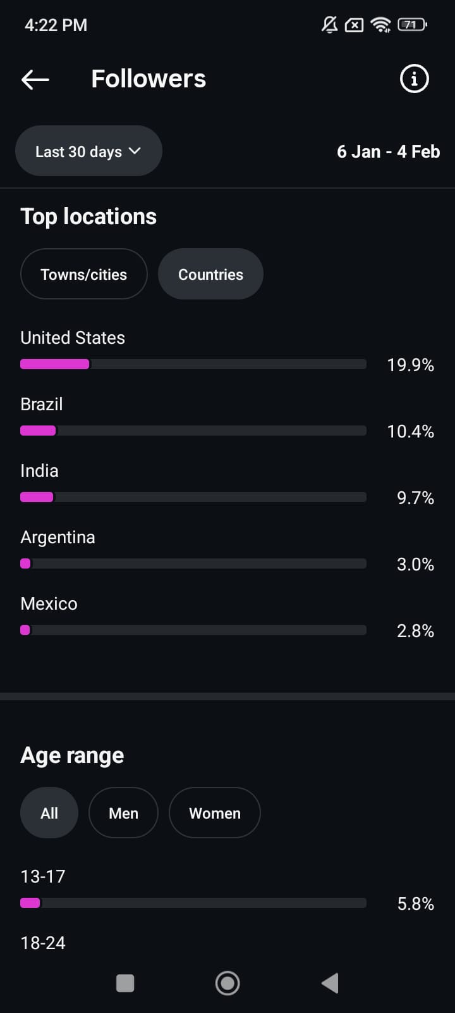Tap the back arrow icon
This screenshot has width=455, height=1013.
35,79
